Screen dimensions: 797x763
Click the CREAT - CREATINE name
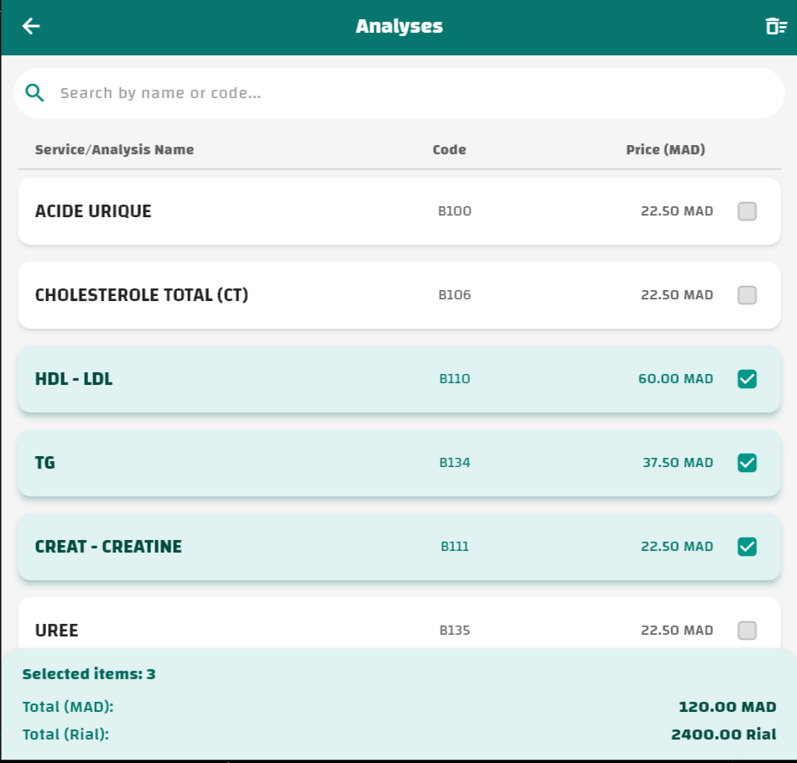coord(108,547)
